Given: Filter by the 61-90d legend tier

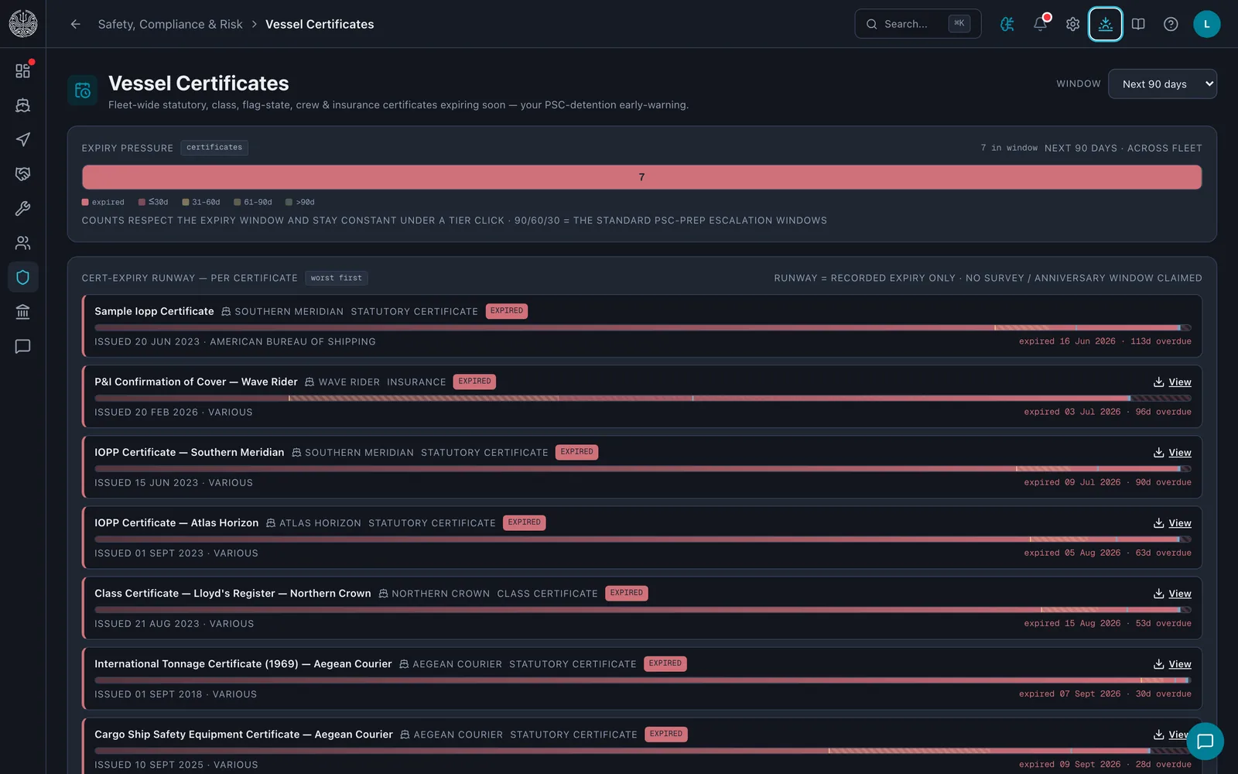Looking at the screenshot, I should pos(253,202).
